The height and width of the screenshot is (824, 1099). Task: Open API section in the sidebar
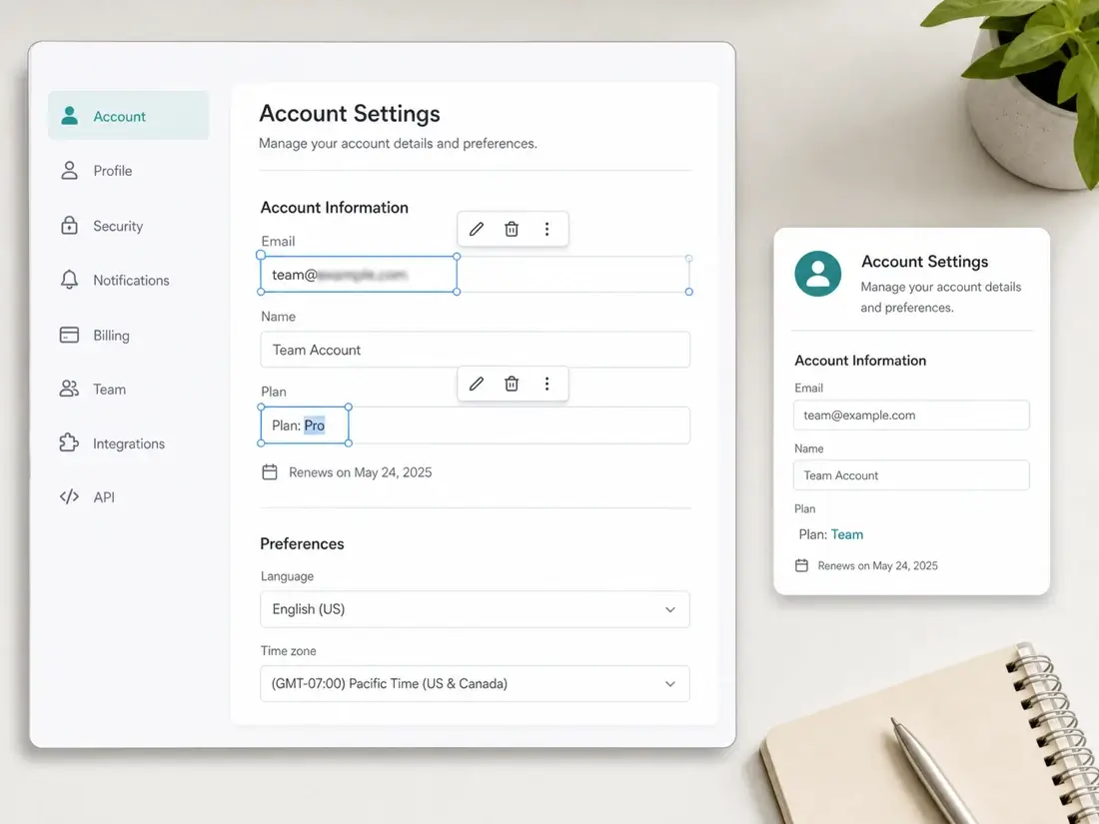(128, 497)
